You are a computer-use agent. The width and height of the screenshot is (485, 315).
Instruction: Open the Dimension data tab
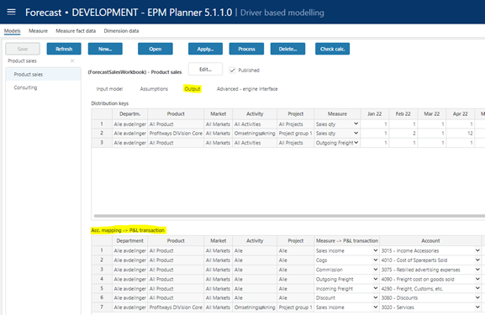(x=121, y=31)
